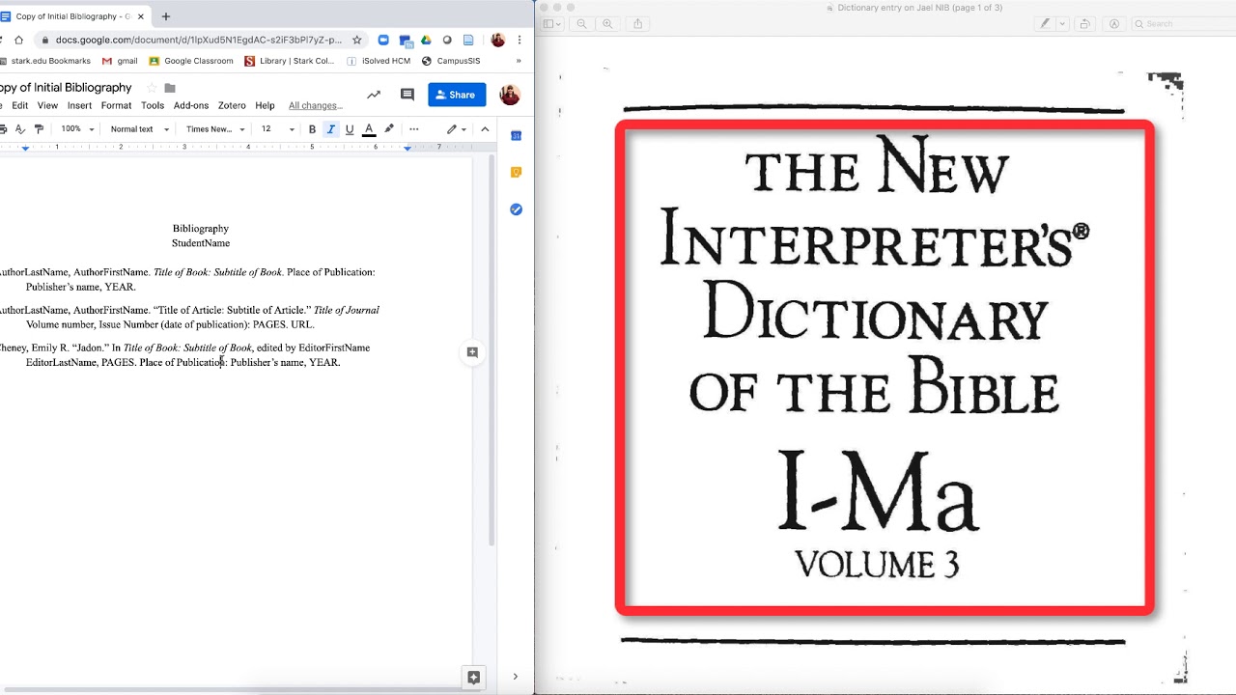Toggle bold formatting

(x=312, y=129)
